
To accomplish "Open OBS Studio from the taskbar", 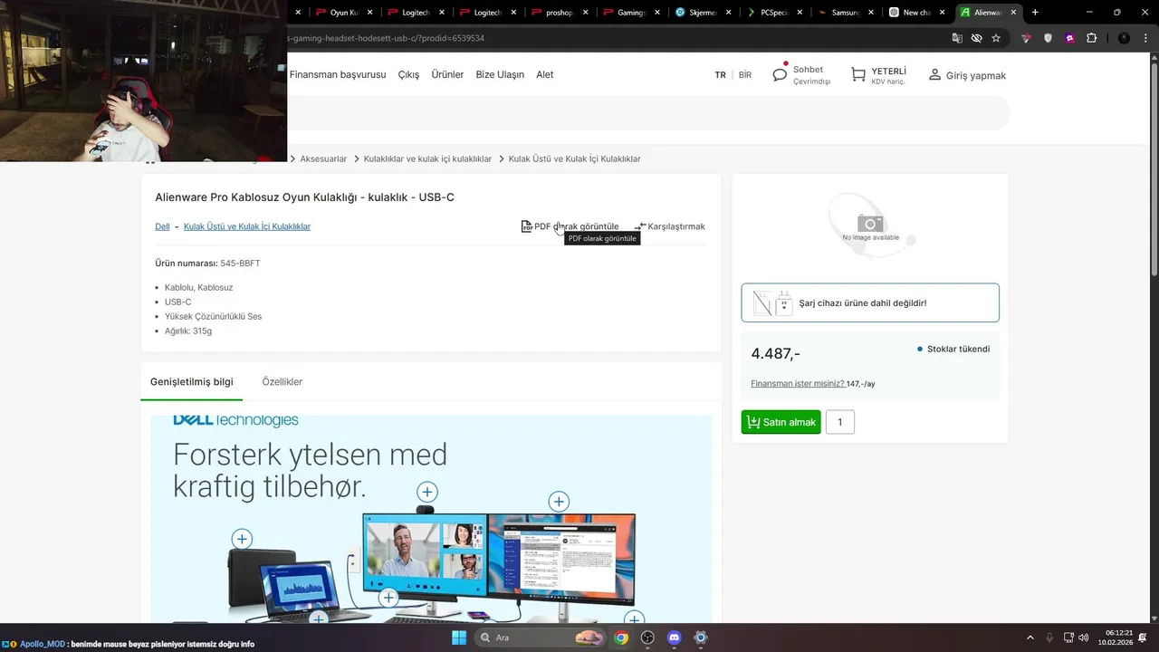I will (x=647, y=638).
